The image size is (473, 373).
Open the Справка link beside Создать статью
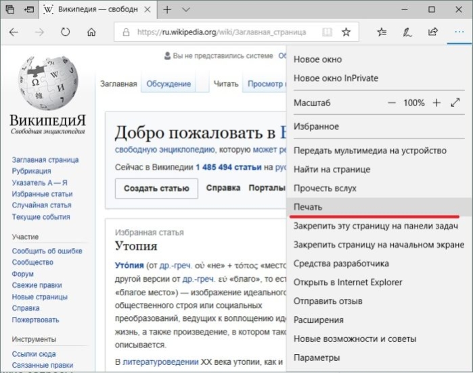223,188
